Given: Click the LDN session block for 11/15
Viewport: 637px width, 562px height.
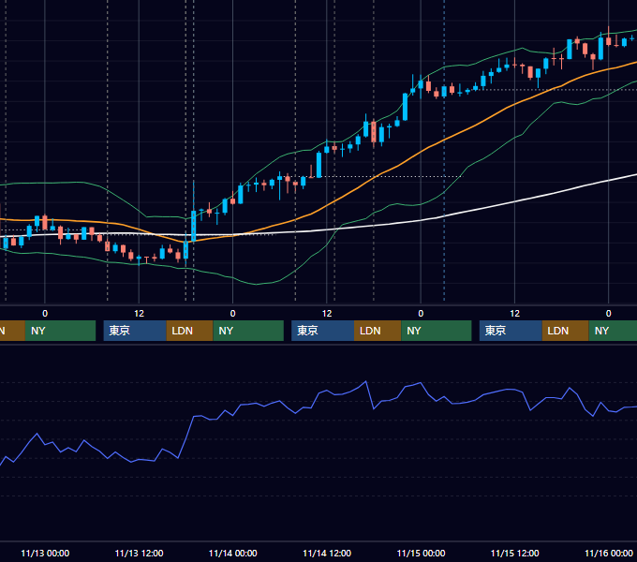Looking at the screenshot, I should (x=566, y=331).
